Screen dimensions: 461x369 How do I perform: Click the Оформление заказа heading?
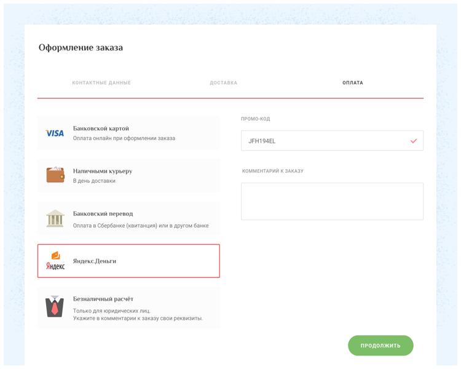point(81,47)
